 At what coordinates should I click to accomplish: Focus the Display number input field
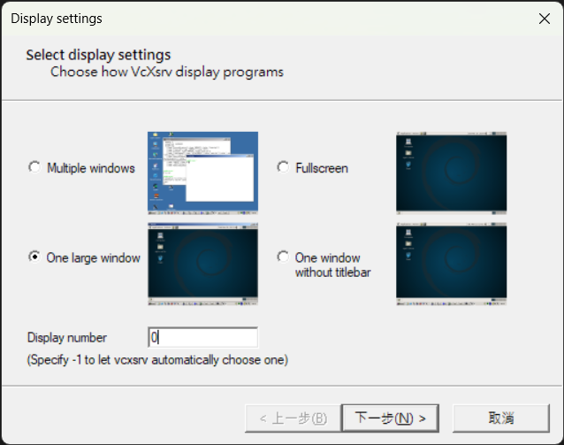tap(202, 337)
